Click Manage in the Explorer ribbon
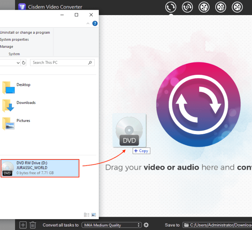Image resolution: width=252 pixels, height=230 pixels. pyautogui.click(x=7, y=47)
